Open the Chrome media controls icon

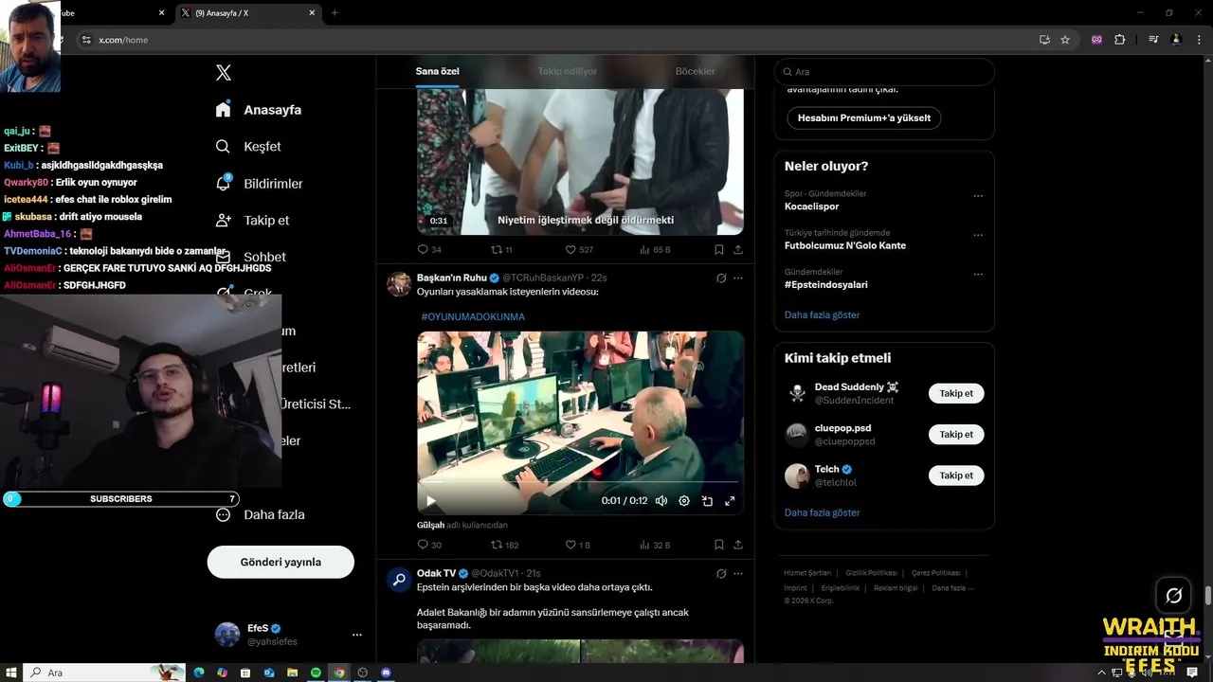tap(1153, 40)
